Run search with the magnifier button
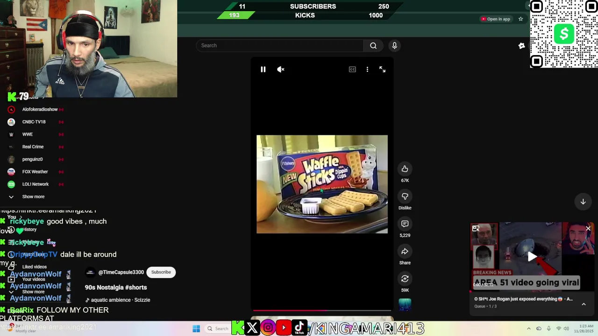The image size is (598, 336). (373, 45)
